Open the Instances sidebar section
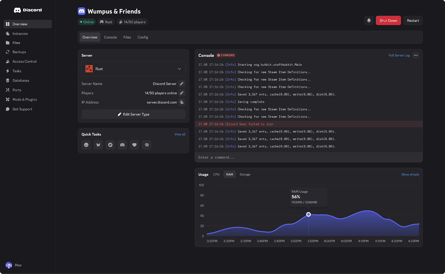445x274 pixels. 20,33
